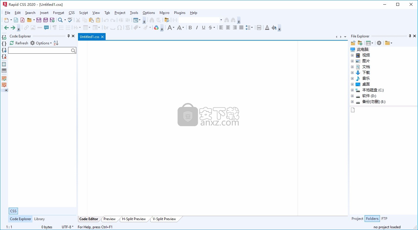This screenshot has width=418, height=230.
Task: Switch to the Preview tab
Action: [110, 219]
